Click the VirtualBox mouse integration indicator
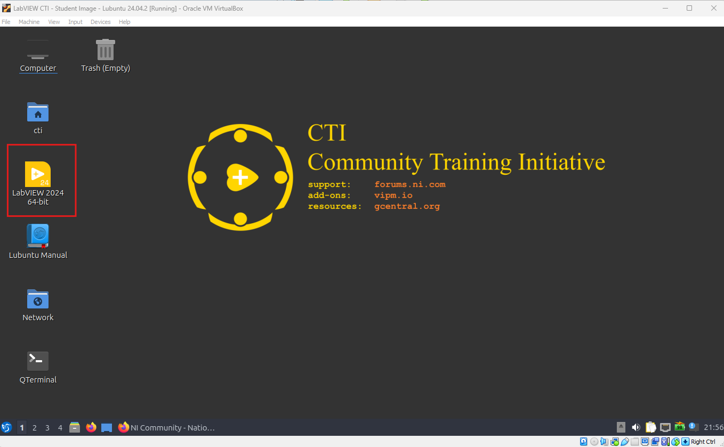The image size is (724, 447). click(675, 442)
